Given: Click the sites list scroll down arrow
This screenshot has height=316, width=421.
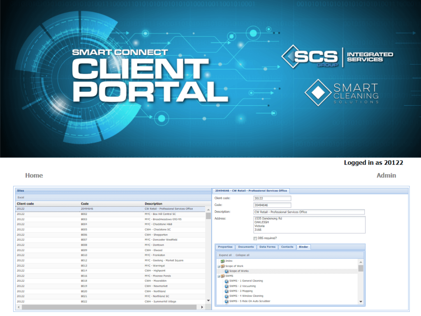Looking at the screenshot, I should (208, 301).
